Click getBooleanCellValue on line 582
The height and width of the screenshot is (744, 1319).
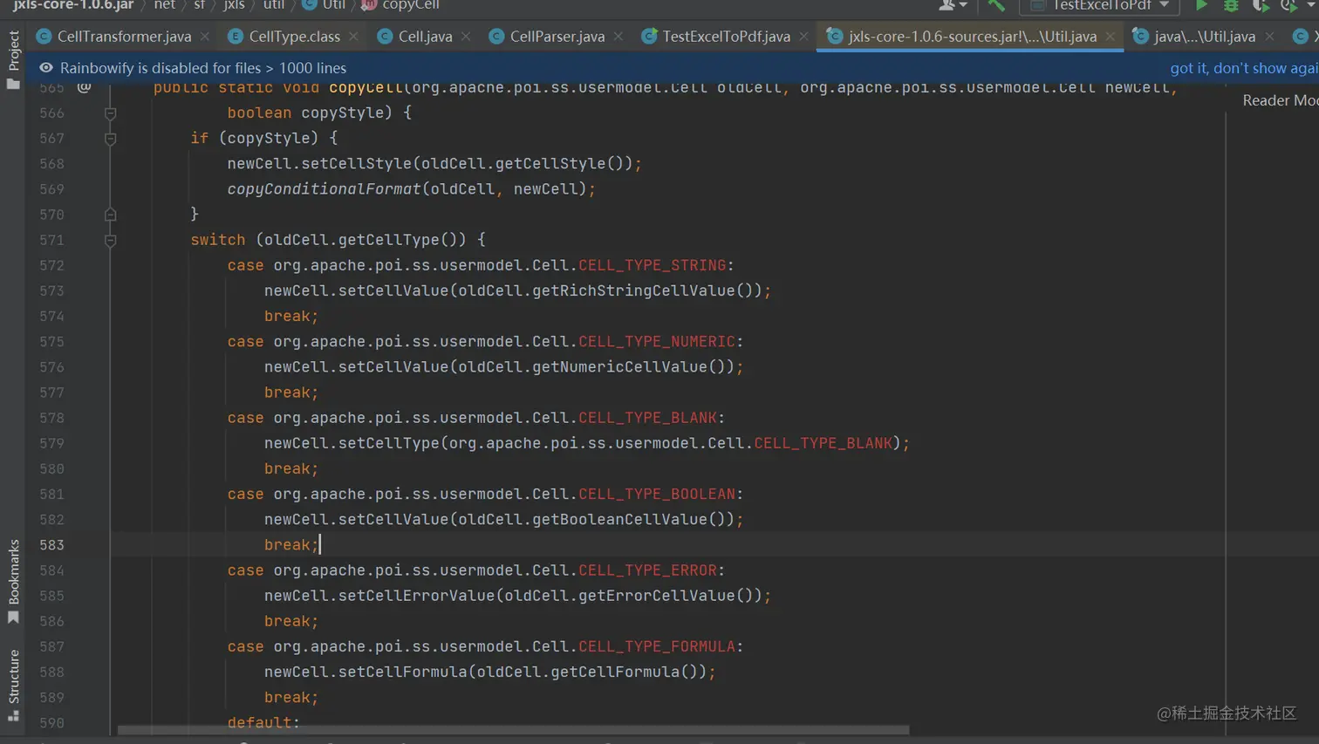pyautogui.click(x=620, y=520)
